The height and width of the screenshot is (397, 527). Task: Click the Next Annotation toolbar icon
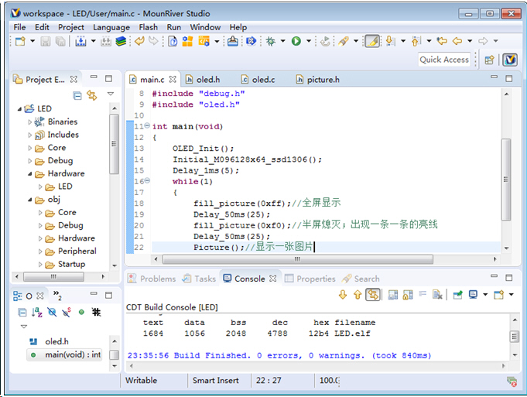[x=390, y=41]
